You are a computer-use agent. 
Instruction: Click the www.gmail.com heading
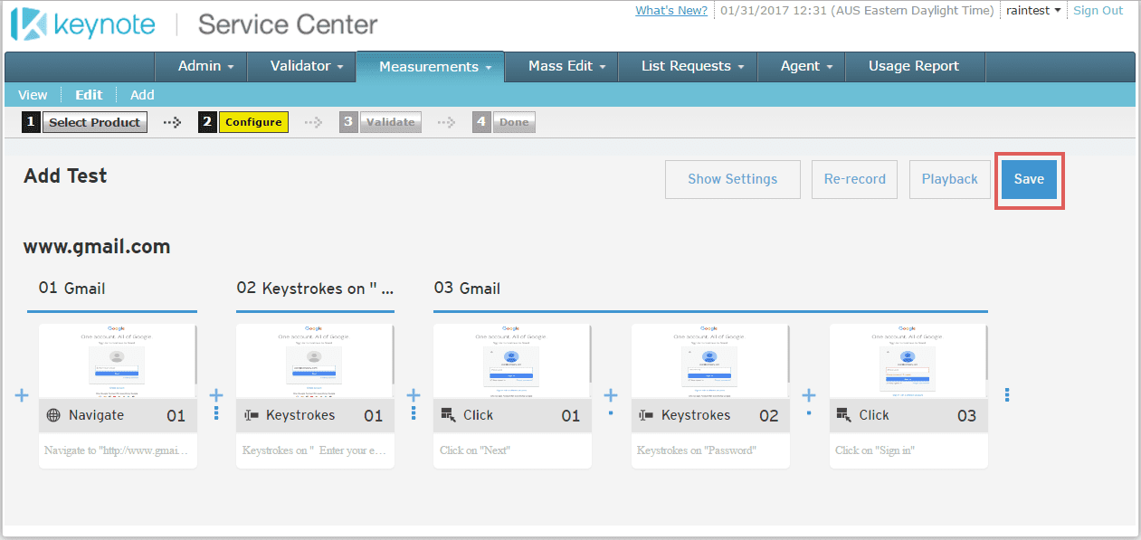pyautogui.click(x=97, y=246)
